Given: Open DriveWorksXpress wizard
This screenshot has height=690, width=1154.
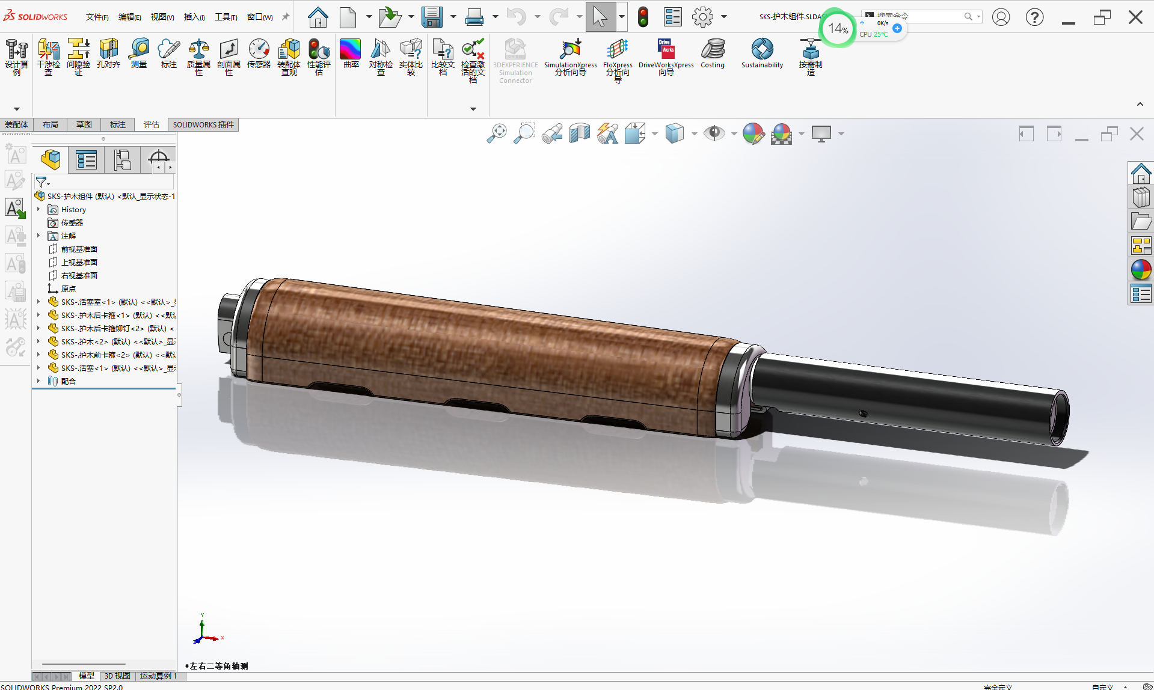Looking at the screenshot, I should (666, 56).
